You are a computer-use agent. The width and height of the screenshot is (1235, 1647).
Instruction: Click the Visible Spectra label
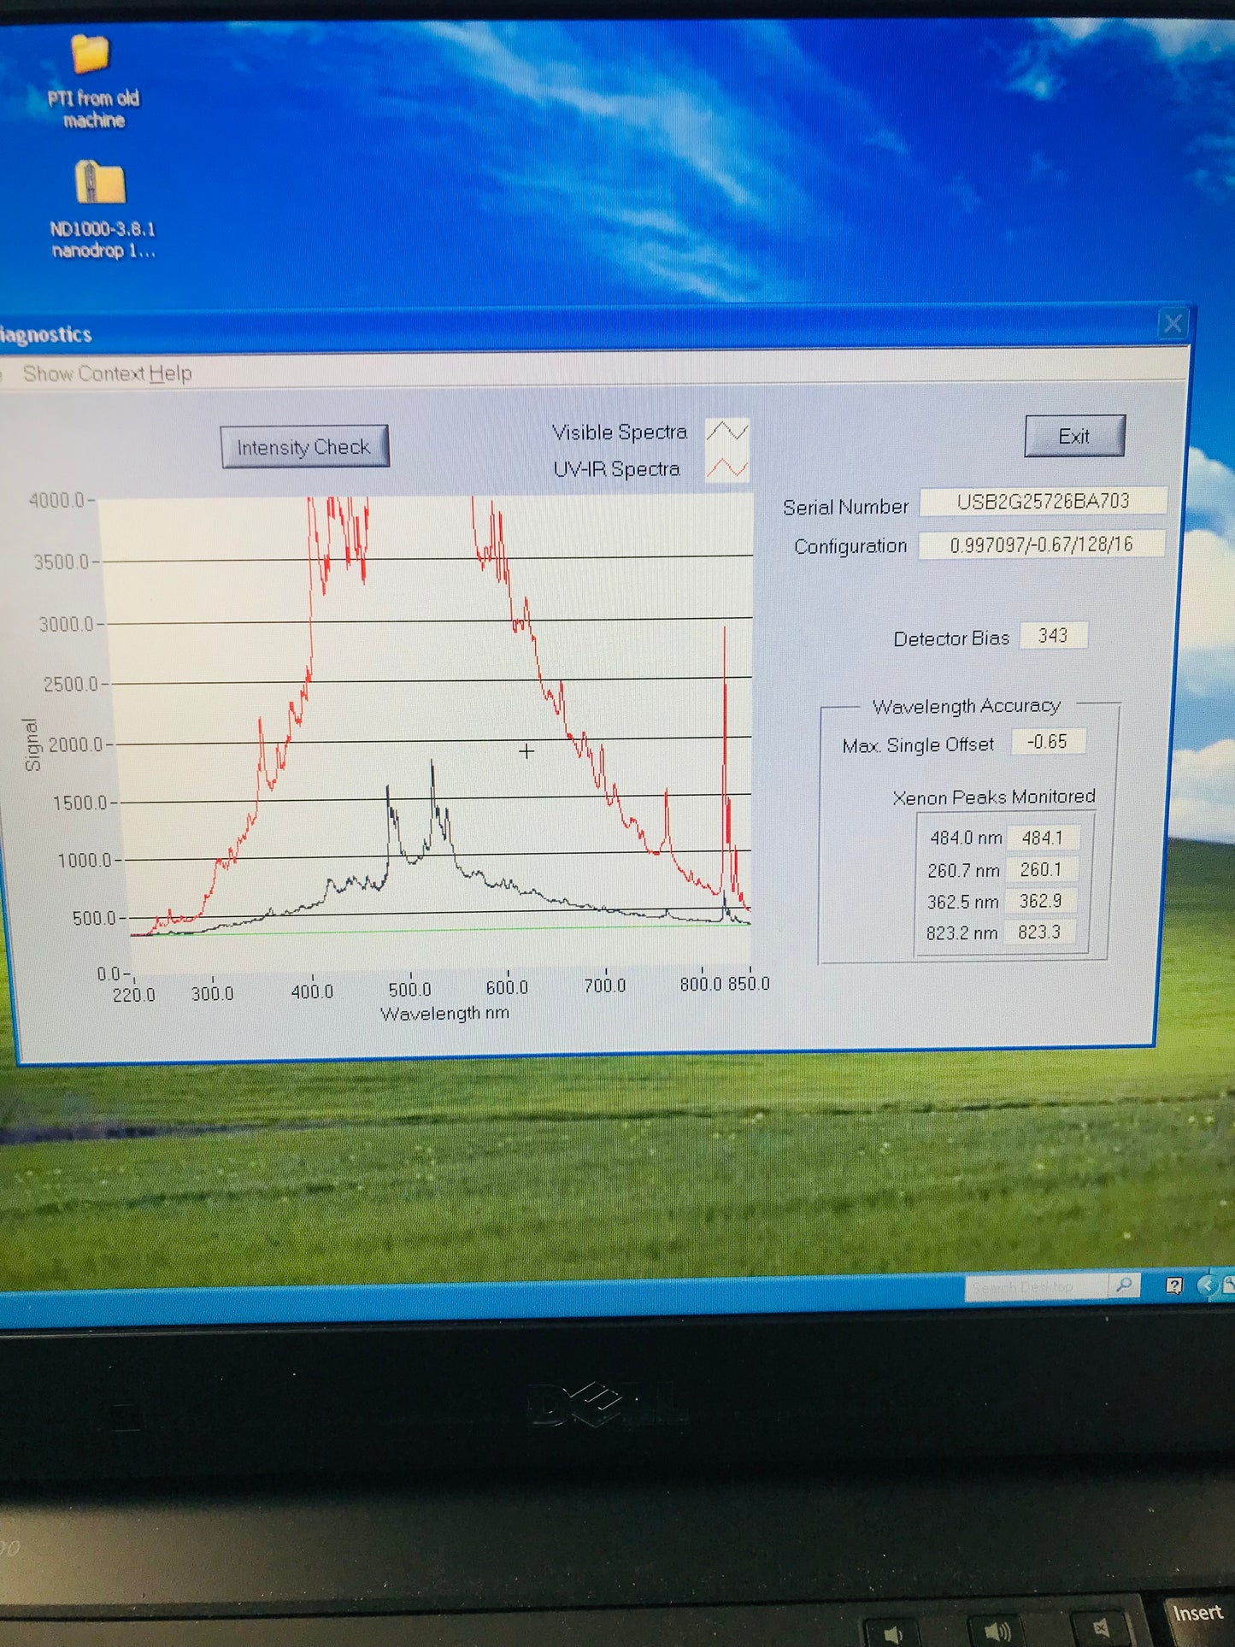point(620,432)
